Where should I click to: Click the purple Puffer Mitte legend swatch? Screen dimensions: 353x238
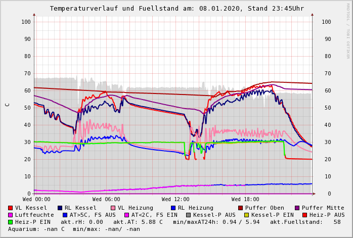pyautogui.click(x=297, y=208)
